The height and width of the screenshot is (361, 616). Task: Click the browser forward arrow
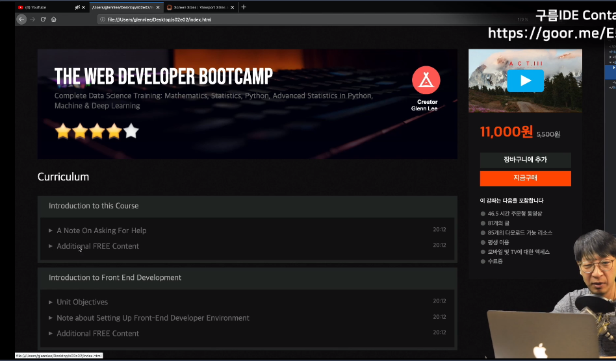click(x=32, y=19)
